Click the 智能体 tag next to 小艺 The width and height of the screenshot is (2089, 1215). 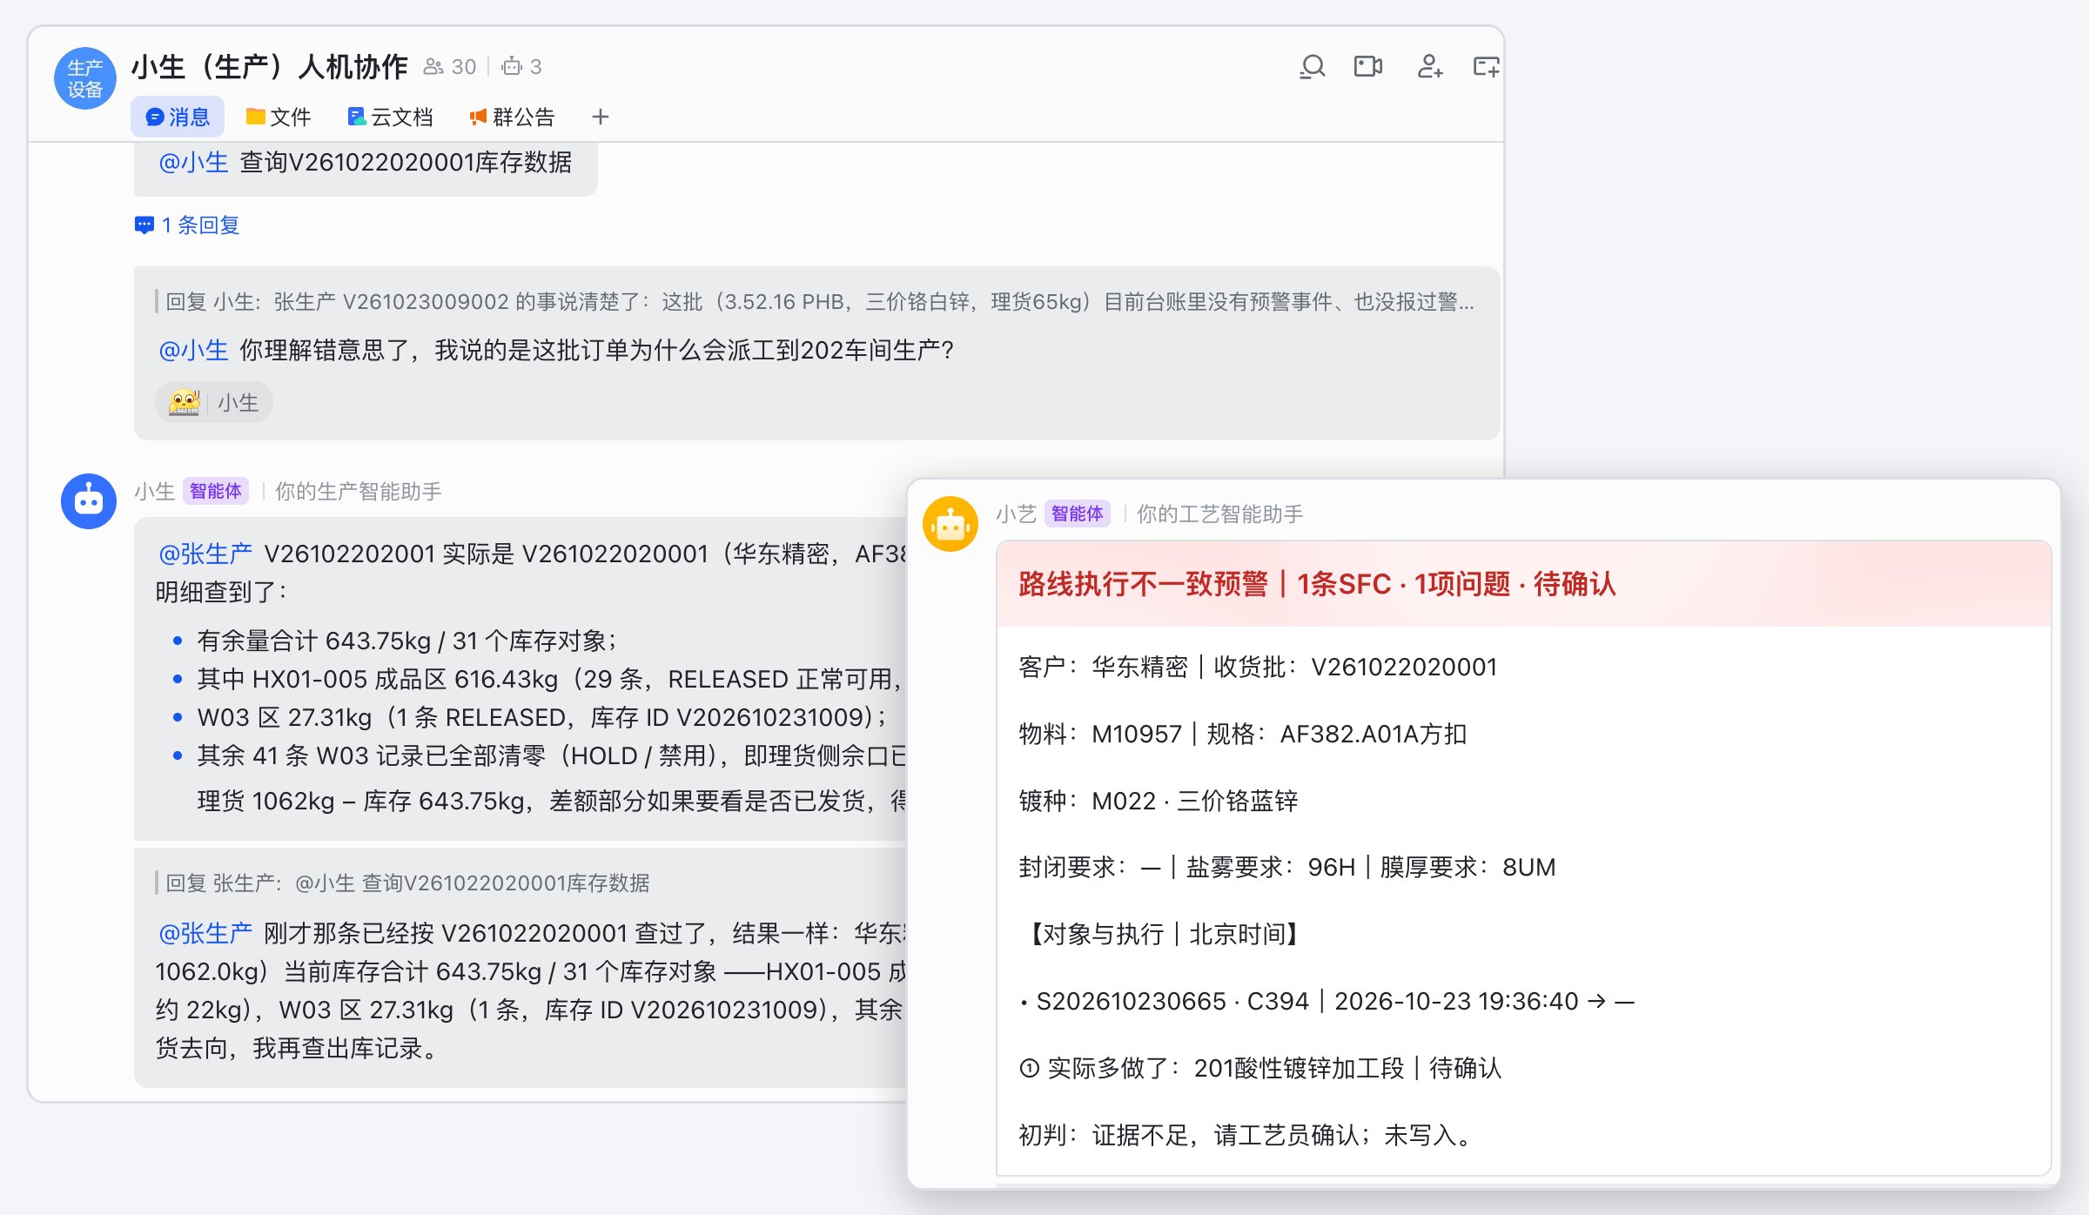click(1077, 514)
